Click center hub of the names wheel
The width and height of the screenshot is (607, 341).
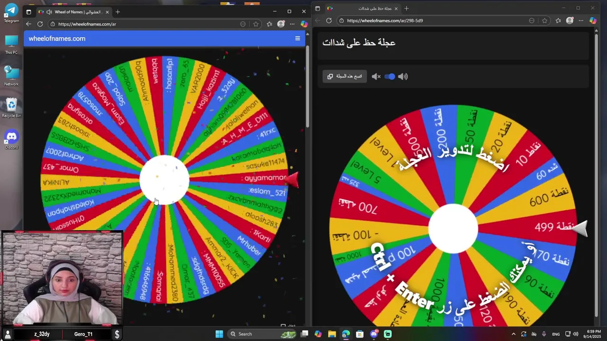point(165,180)
